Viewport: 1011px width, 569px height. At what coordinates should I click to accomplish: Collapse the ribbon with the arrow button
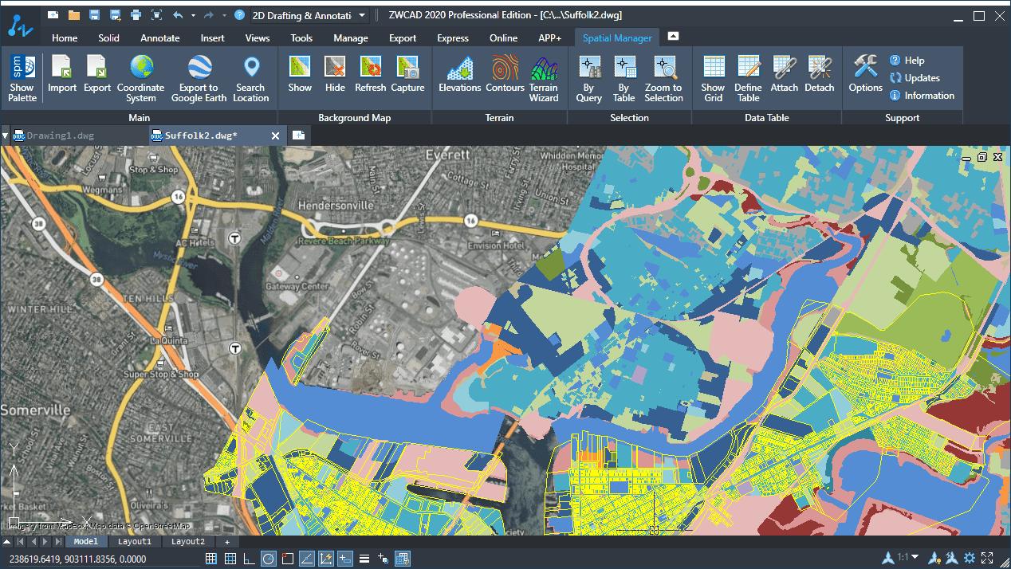(x=673, y=37)
